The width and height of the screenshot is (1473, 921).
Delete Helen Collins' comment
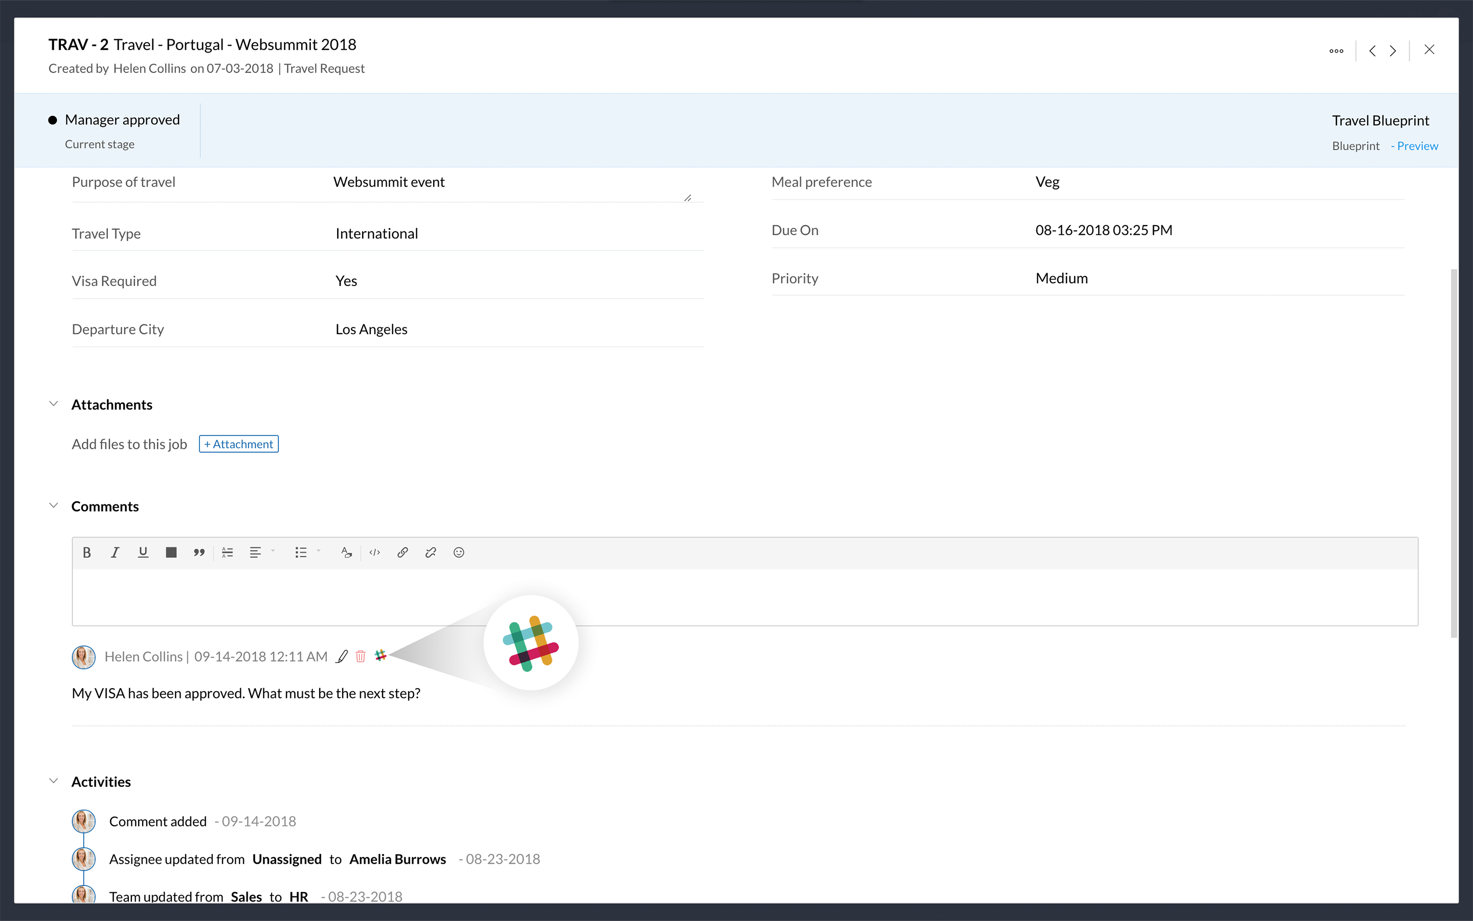point(361,656)
